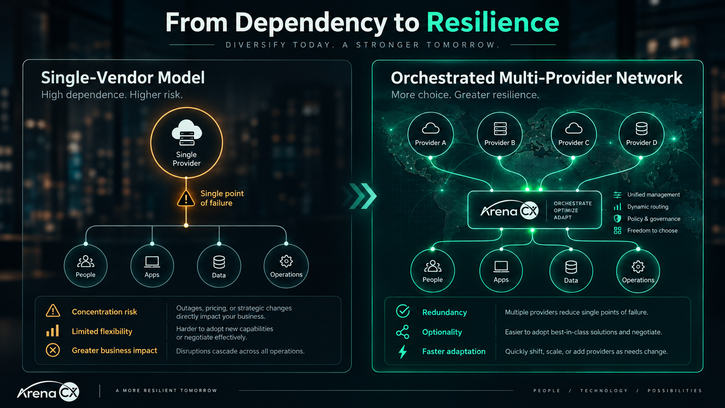Viewport: 725px width, 408px height.
Task: Click the 'DIVERSIFY TODAY. A STRONGER TOMORROW.' tagline
Action: [363, 45]
